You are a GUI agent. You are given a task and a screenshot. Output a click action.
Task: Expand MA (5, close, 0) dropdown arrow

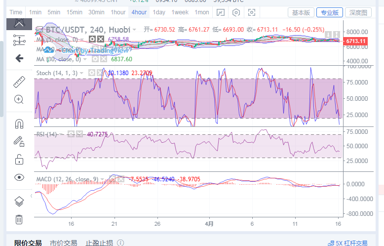[x=82, y=39]
